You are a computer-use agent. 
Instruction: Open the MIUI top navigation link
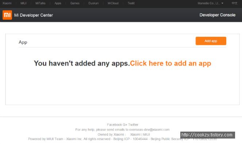tap(23, 3)
